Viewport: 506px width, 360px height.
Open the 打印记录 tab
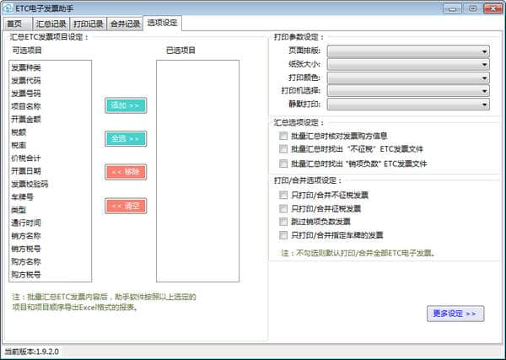[88, 24]
